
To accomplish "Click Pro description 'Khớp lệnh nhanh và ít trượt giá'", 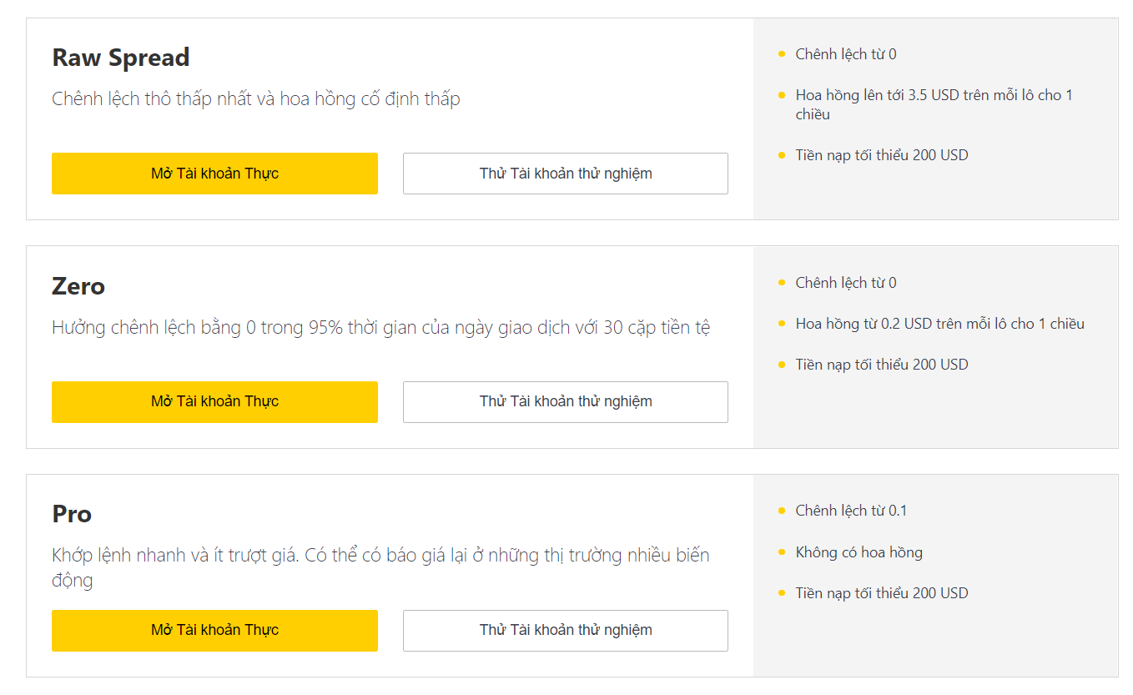I will (x=380, y=556).
